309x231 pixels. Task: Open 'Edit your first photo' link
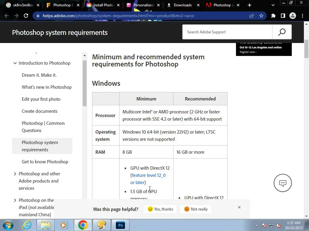tap(41, 99)
